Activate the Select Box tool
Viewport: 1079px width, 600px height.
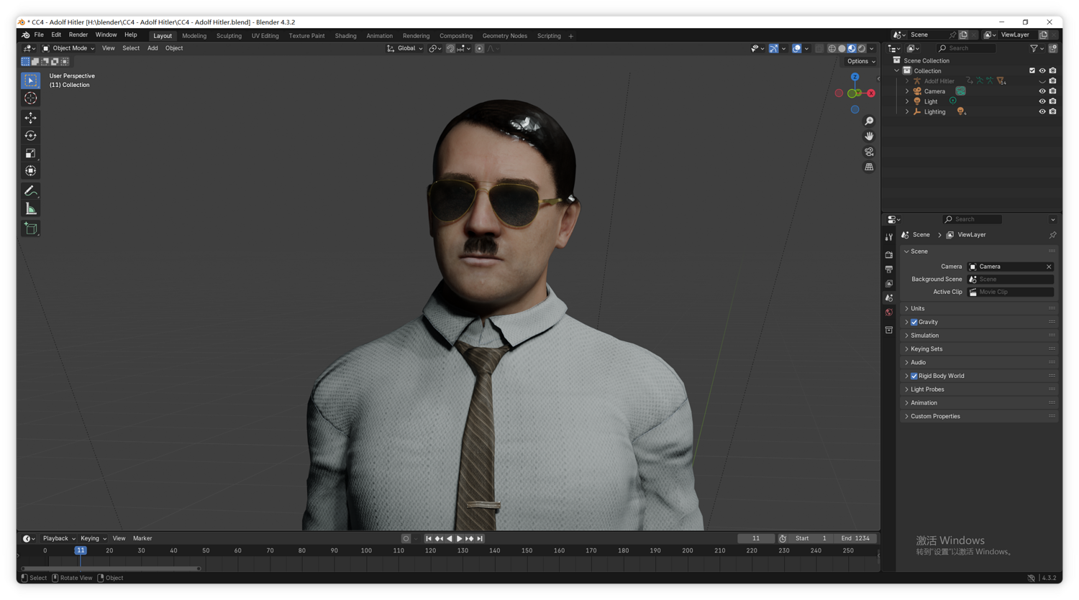tap(30, 80)
